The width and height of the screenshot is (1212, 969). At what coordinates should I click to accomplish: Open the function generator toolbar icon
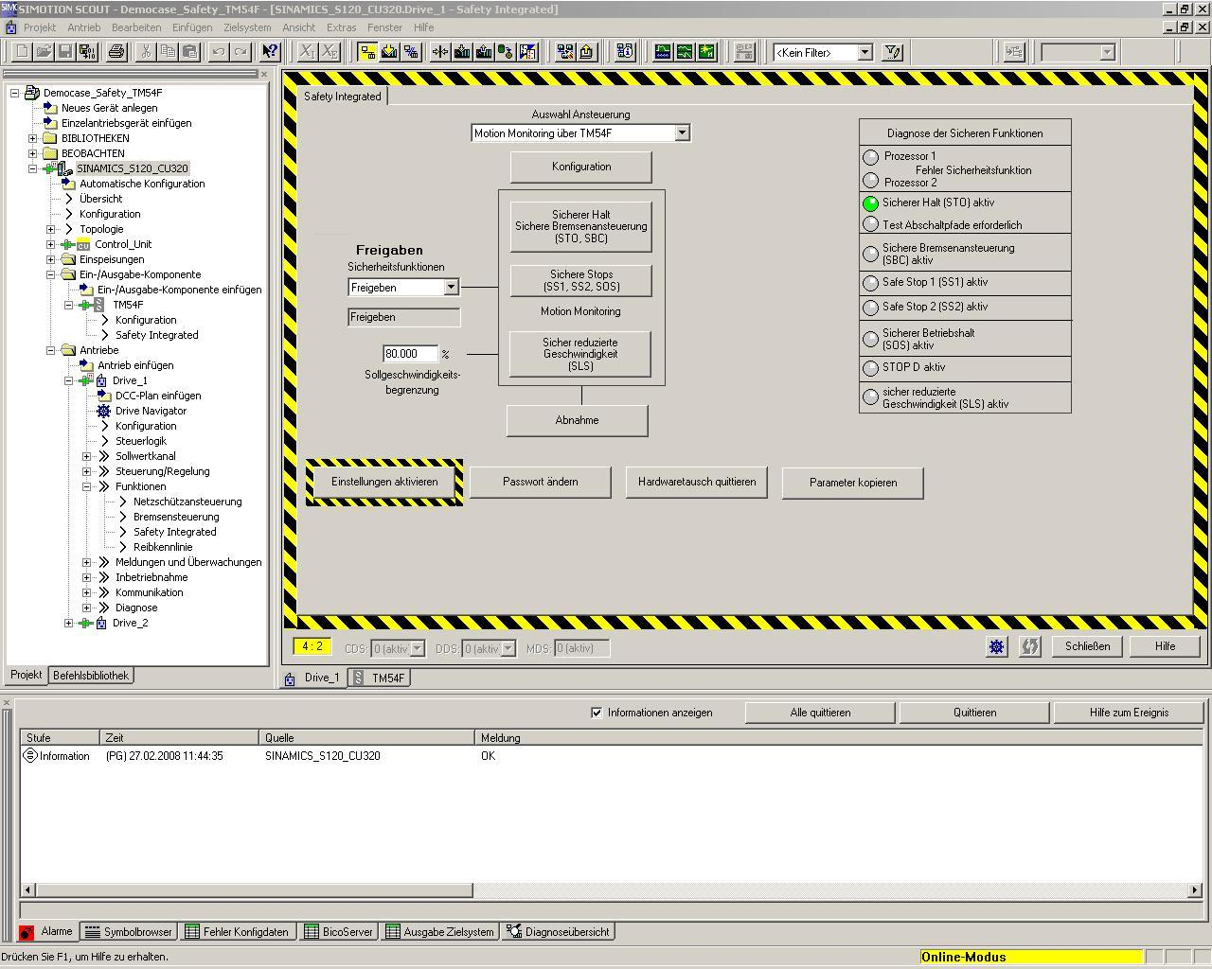click(x=685, y=52)
